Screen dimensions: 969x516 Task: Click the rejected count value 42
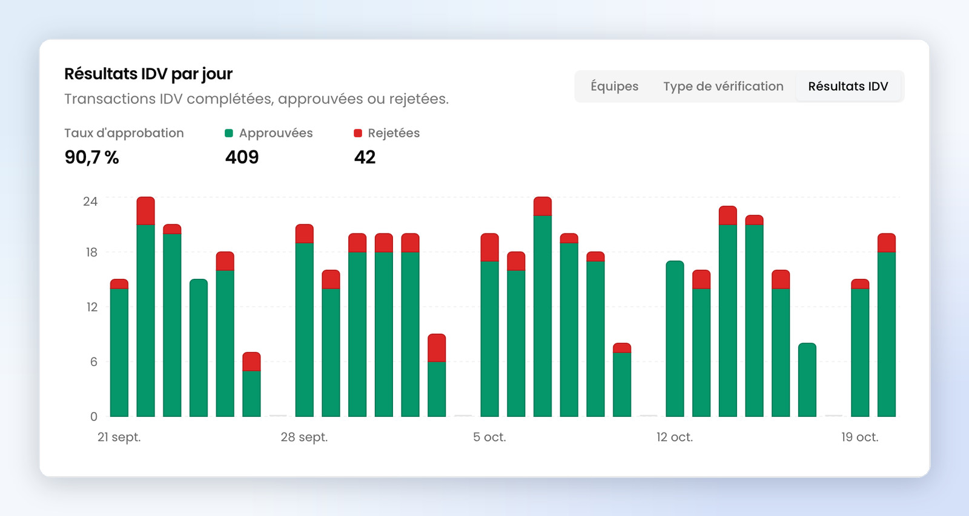365,157
